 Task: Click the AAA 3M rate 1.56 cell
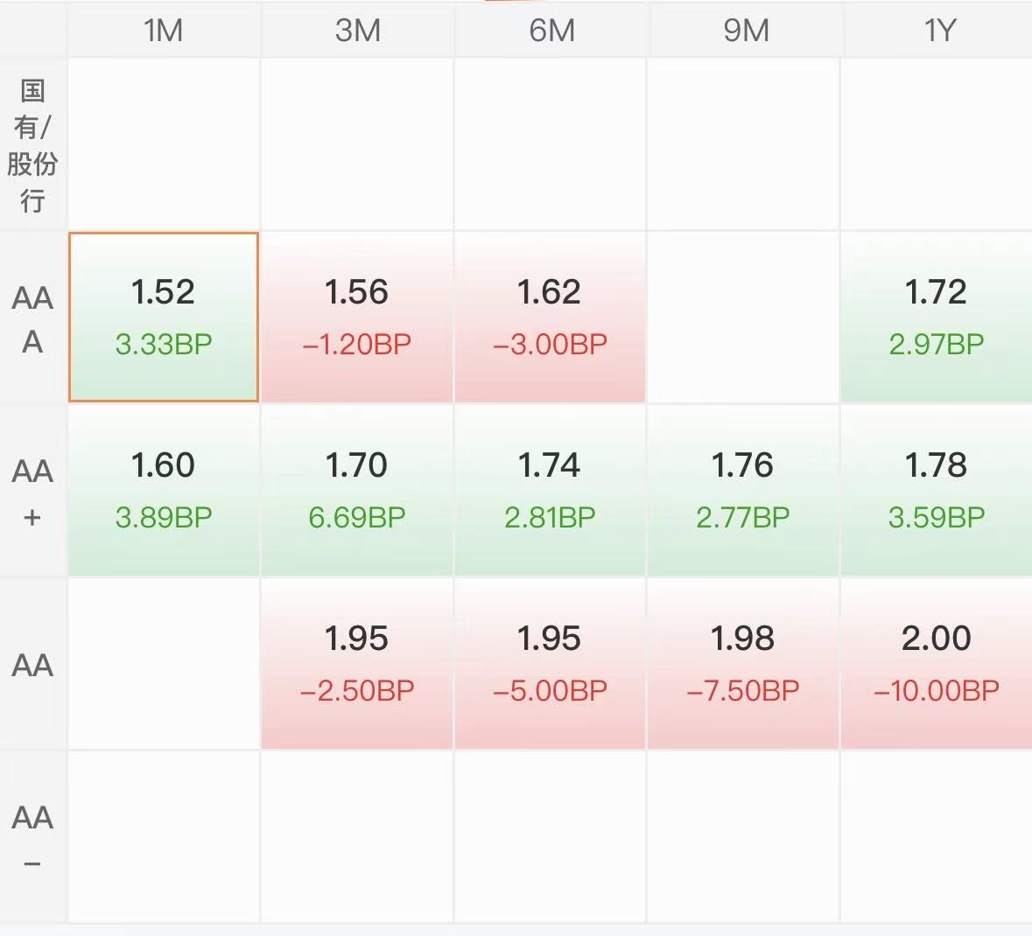(357, 317)
